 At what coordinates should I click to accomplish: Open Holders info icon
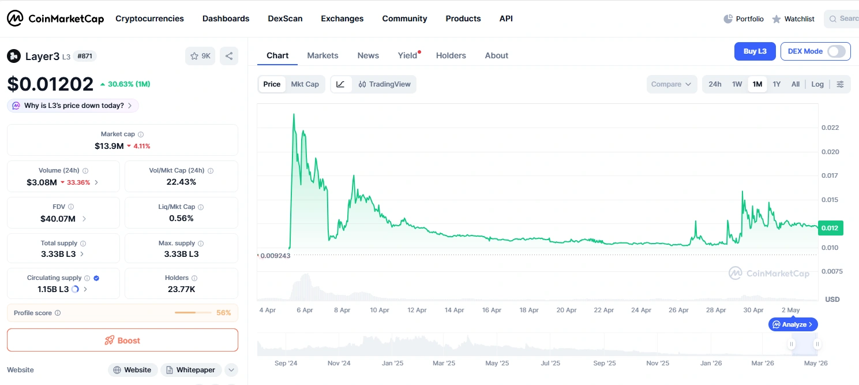point(194,278)
